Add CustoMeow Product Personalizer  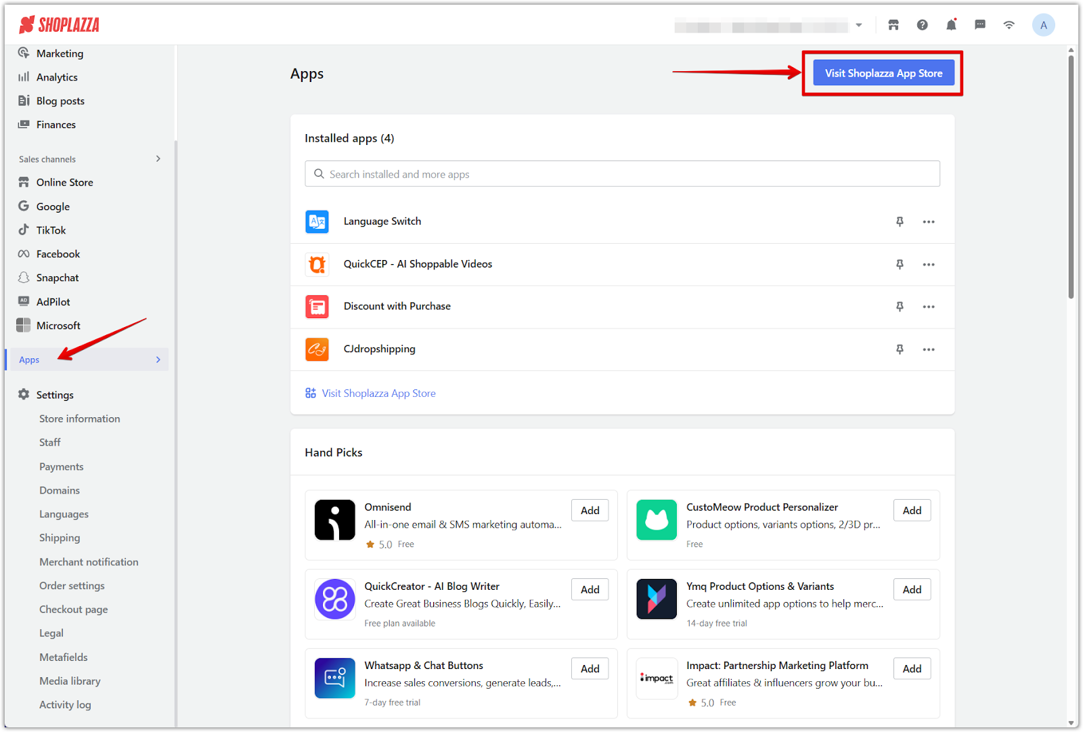[x=912, y=511]
